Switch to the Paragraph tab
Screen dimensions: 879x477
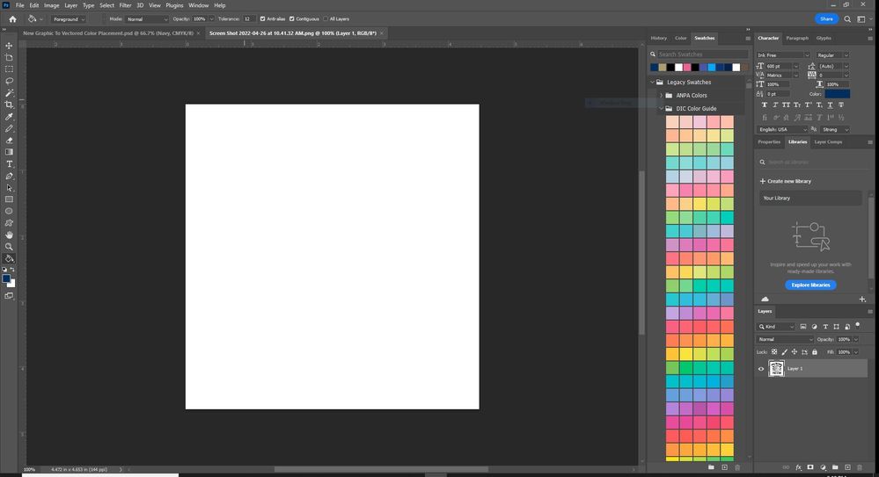click(x=797, y=38)
